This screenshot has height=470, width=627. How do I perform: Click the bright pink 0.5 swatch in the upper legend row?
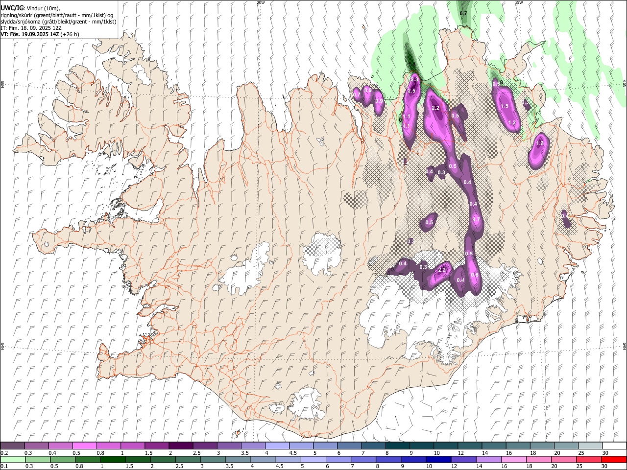(x=85, y=446)
